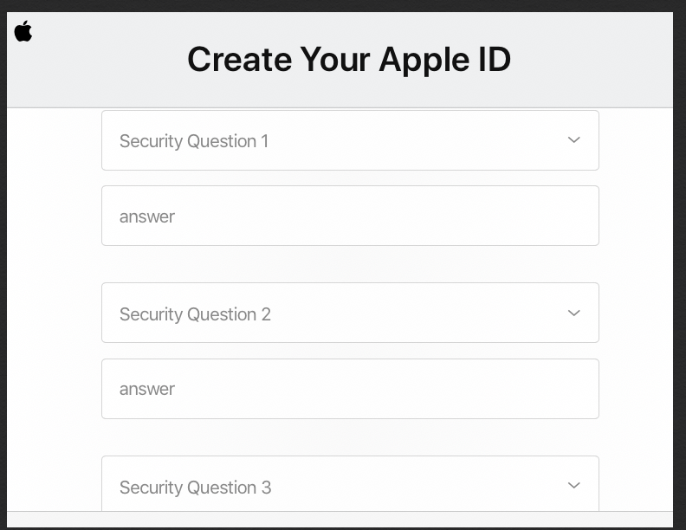Focus the answer field below Security Question 1

pyautogui.click(x=350, y=216)
